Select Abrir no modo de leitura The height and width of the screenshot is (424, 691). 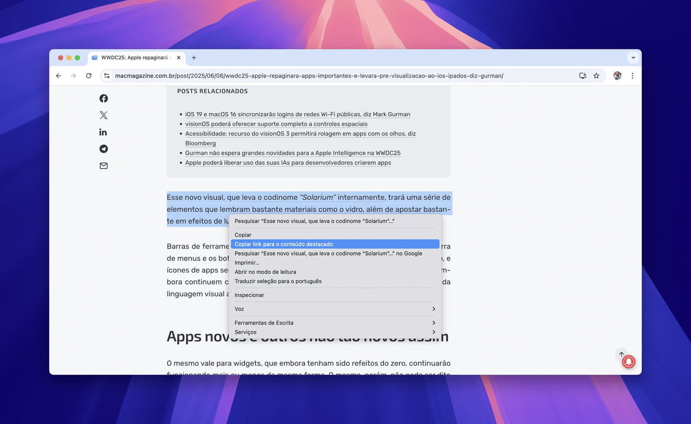tap(335, 272)
